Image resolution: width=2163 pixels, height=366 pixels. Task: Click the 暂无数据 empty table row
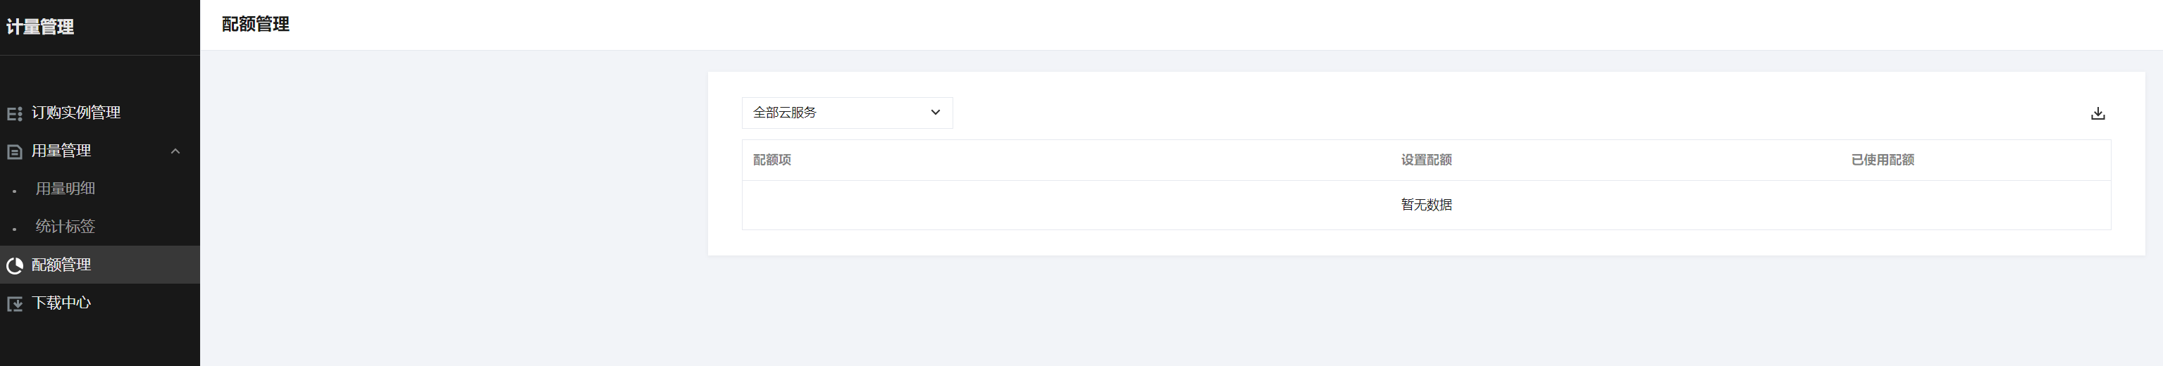click(x=1426, y=205)
